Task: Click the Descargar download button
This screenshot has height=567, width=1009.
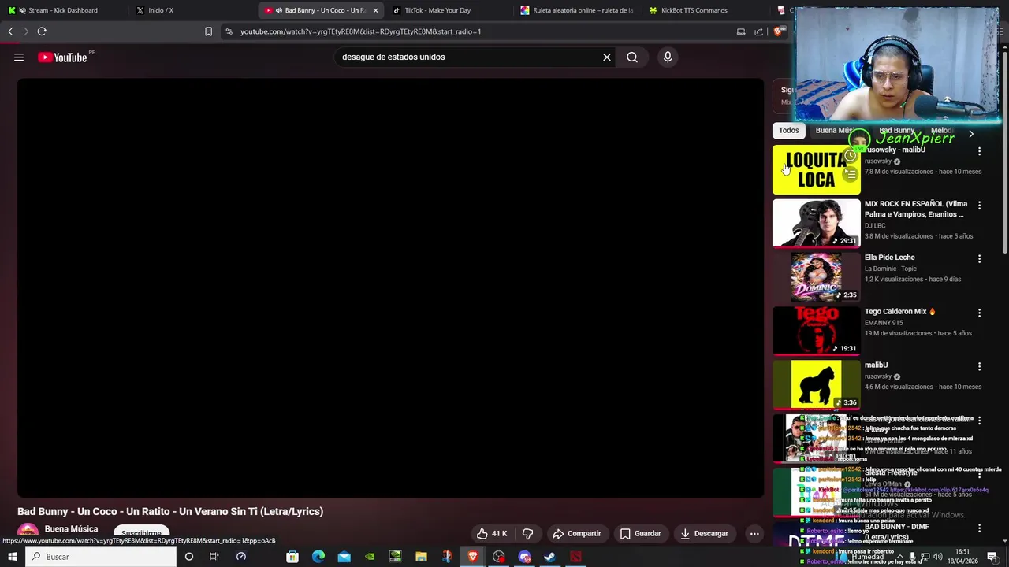Action: (x=705, y=533)
